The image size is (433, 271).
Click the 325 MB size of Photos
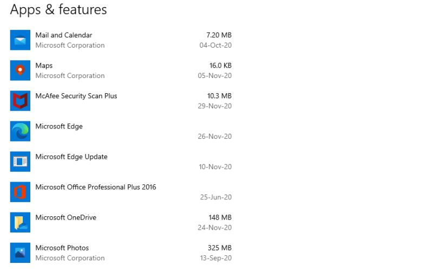click(220, 248)
